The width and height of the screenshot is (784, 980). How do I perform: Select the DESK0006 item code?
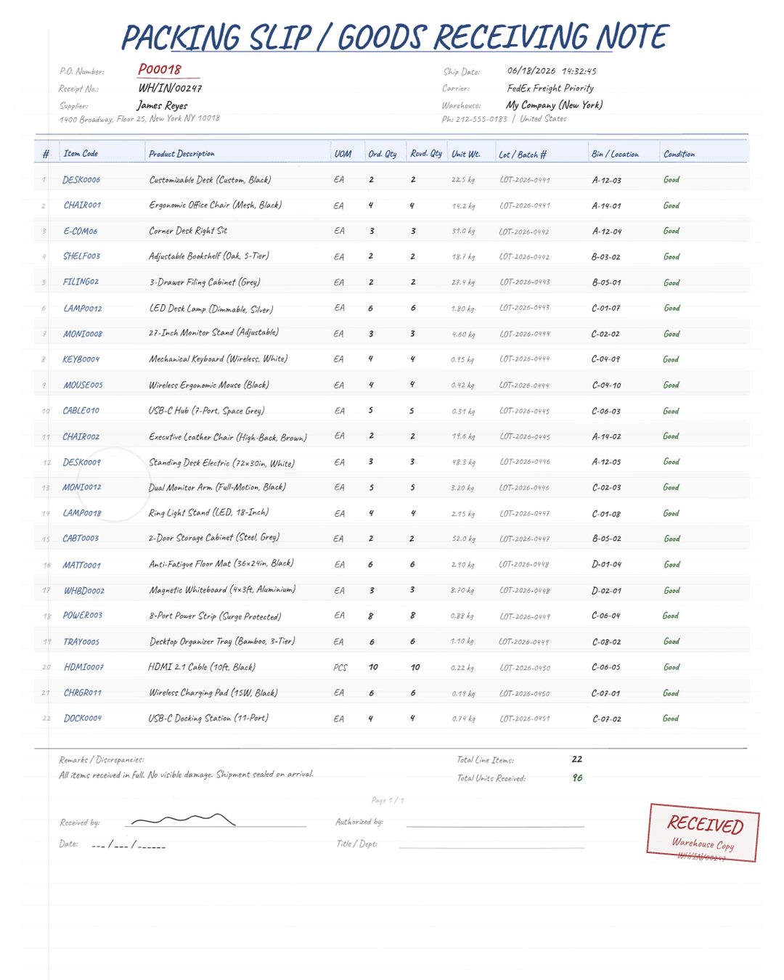click(81, 179)
